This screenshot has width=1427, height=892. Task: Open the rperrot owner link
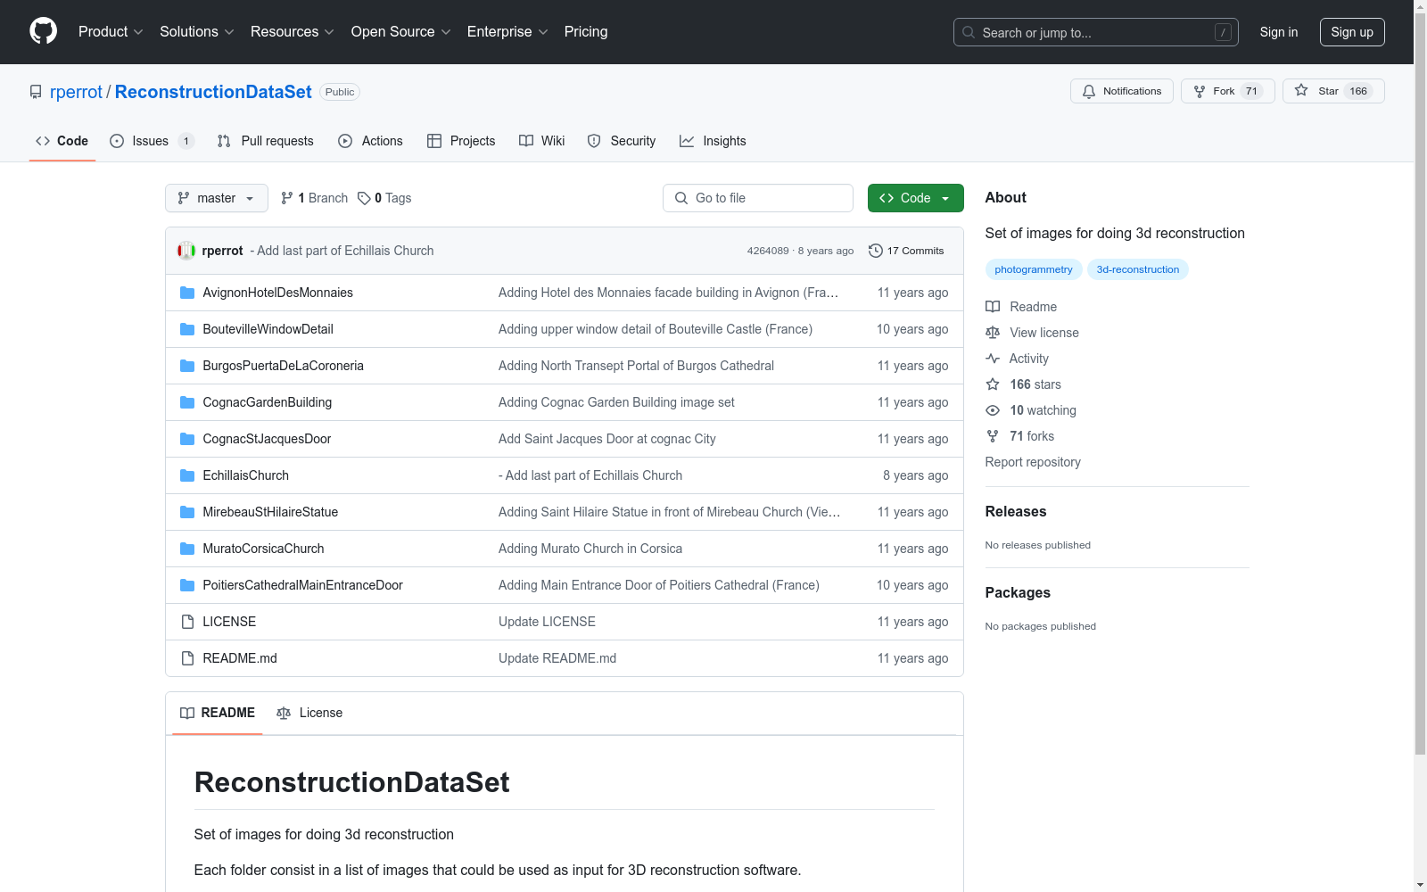[76, 92]
